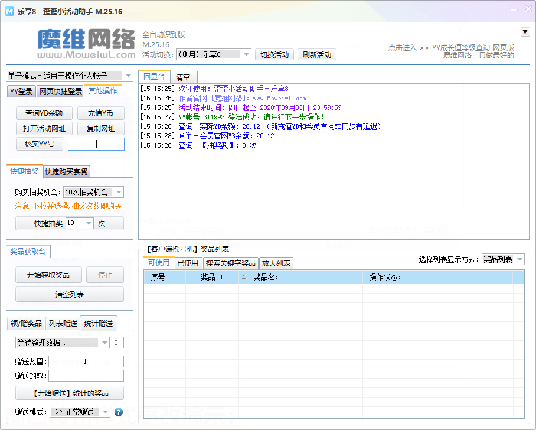Viewport: 536px width, 430px height.
Task: Click the black down-arrow icon at top right
Action: (x=525, y=32)
